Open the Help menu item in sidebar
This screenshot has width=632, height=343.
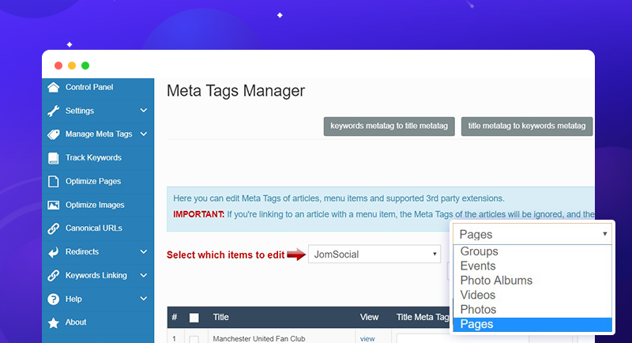point(73,300)
